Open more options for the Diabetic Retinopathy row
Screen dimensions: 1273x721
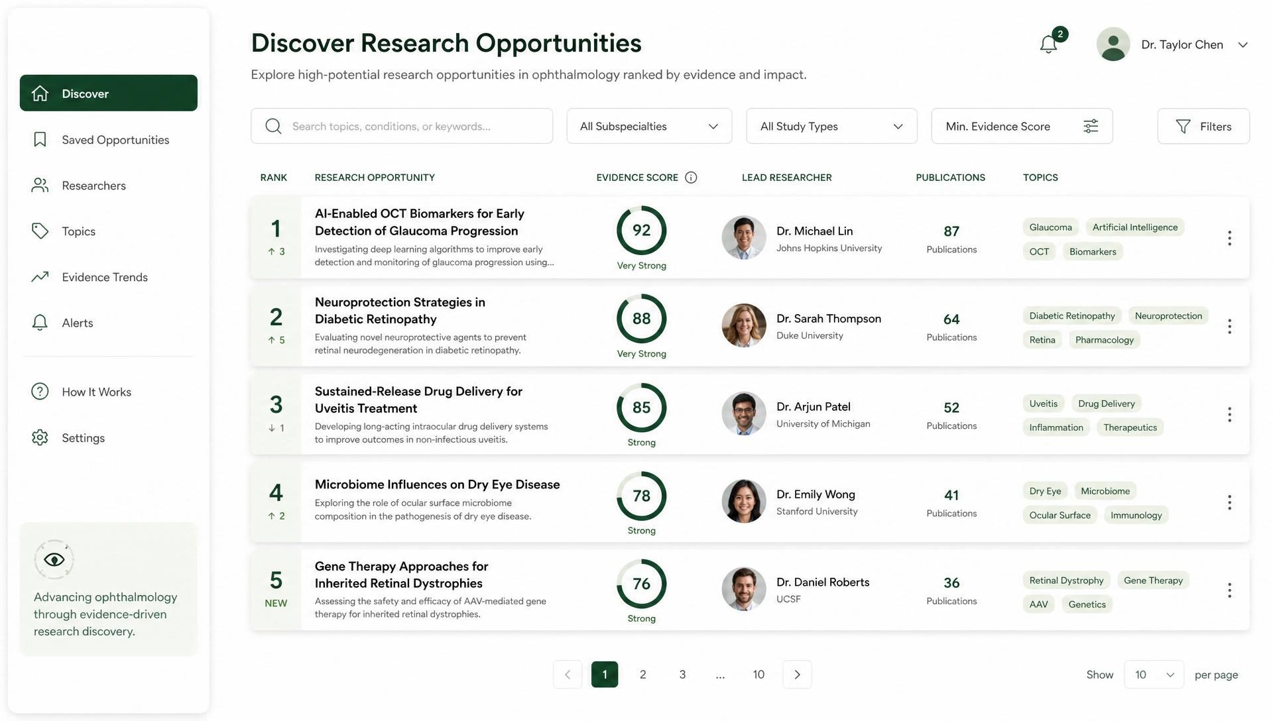click(x=1229, y=326)
